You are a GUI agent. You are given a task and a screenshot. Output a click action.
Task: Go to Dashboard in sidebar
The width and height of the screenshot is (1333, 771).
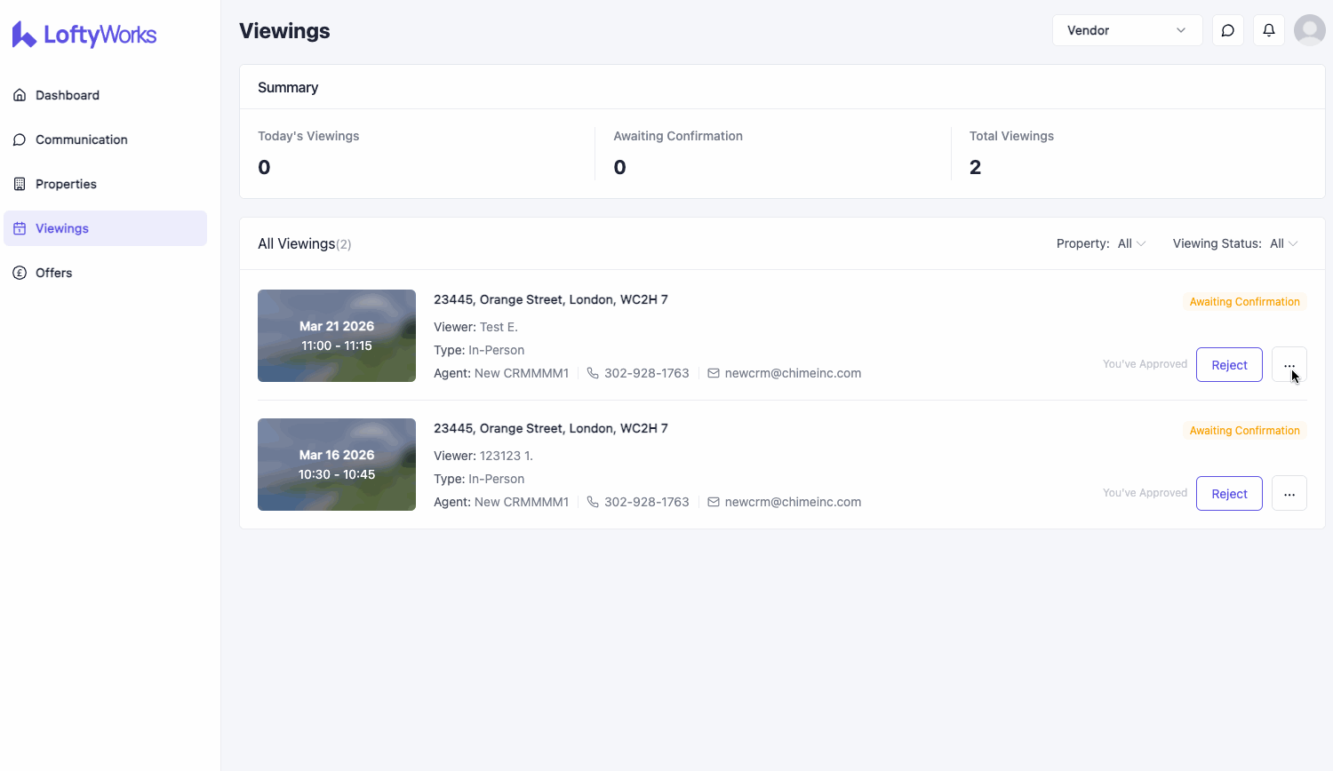pyautogui.click(x=68, y=95)
